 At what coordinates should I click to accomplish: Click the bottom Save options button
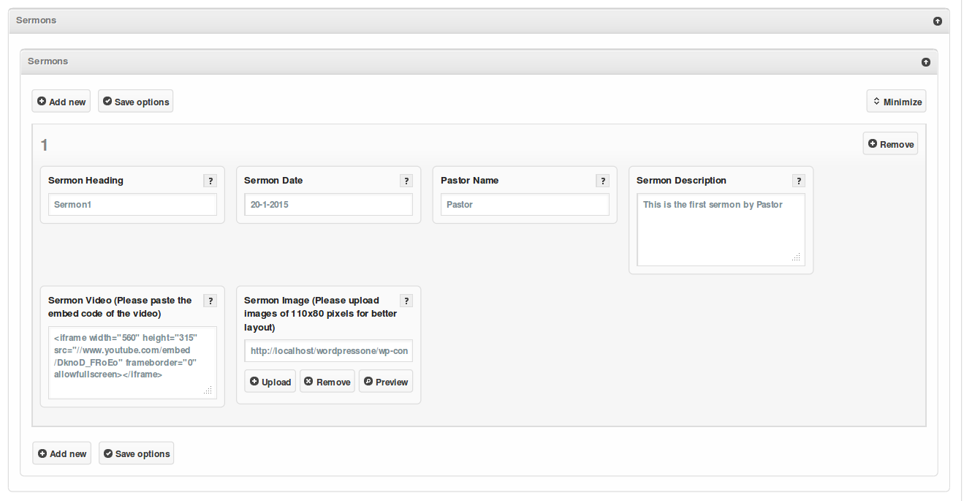tap(137, 453)
